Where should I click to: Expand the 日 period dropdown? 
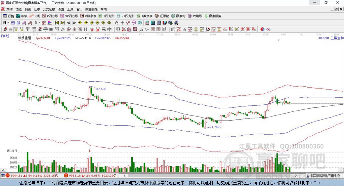[8, 23]
